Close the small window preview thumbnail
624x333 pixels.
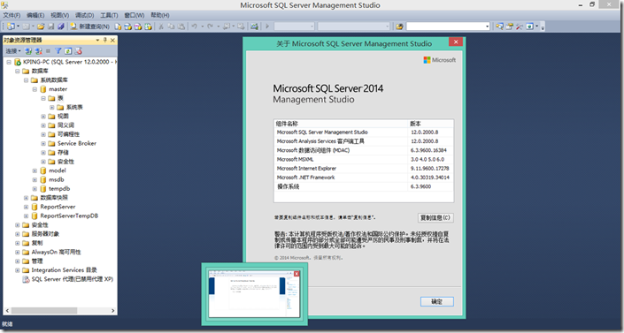tap(297, 274)
